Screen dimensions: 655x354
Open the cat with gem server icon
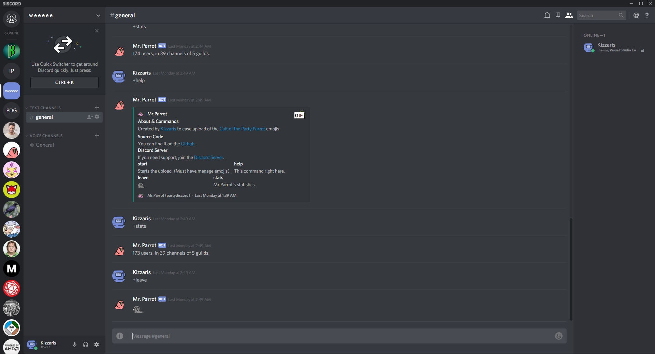point(12,170)
